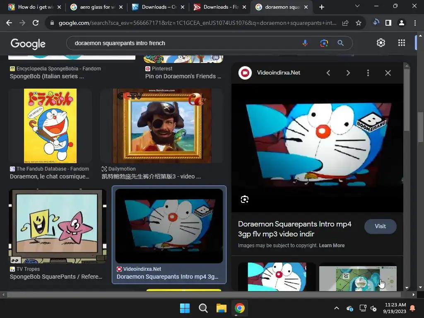424x318 pixels.
Task: Open the selected Doraemon Boomerang result thumbnail
Action: (x=169, y=226)
